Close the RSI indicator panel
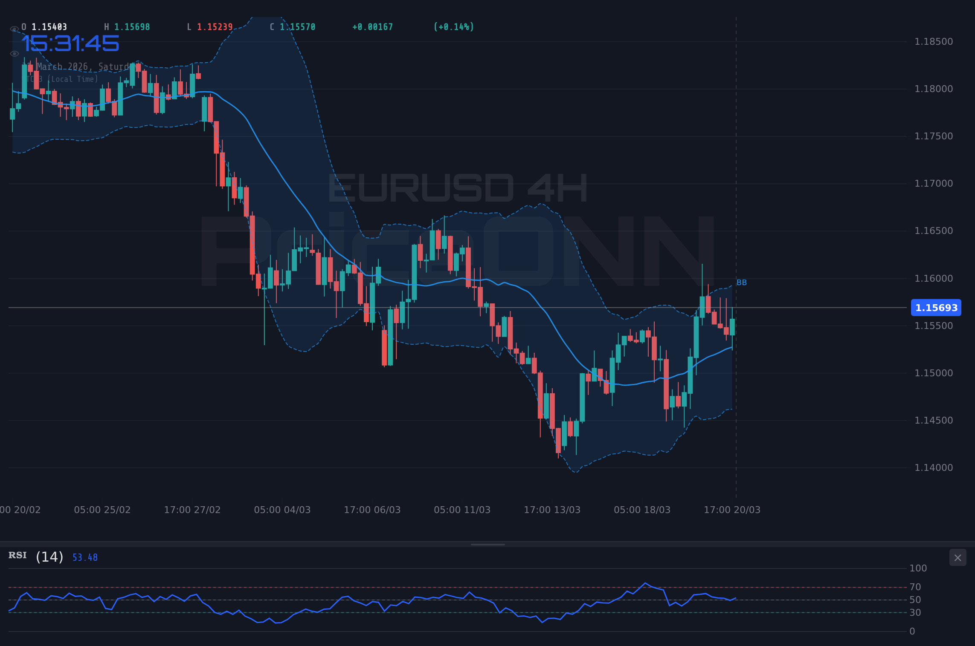The height and width of the screenshot is (646, 975). tap(958, 557)
